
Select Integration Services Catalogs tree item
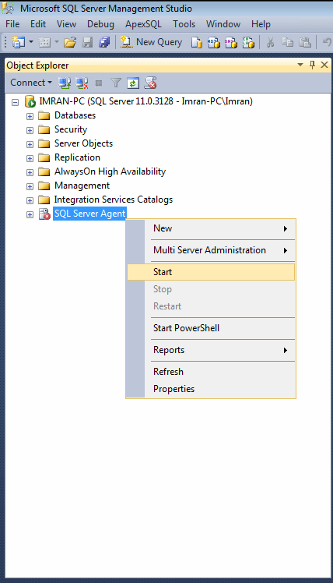coord(114,200)
